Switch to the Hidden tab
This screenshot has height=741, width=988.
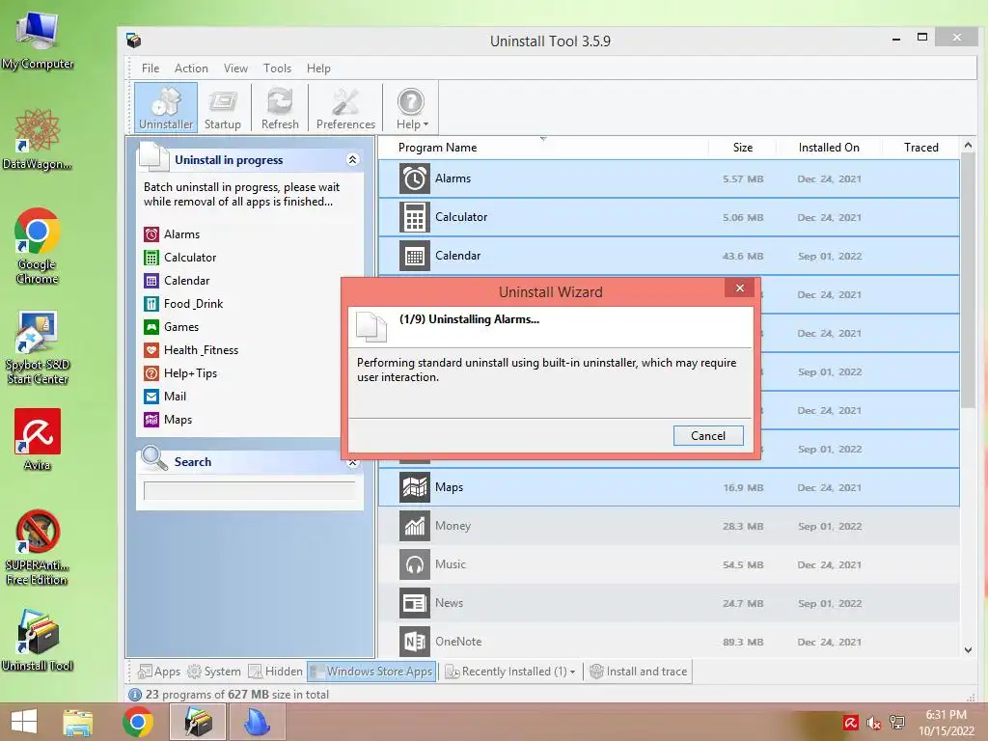tap(276, 672)
